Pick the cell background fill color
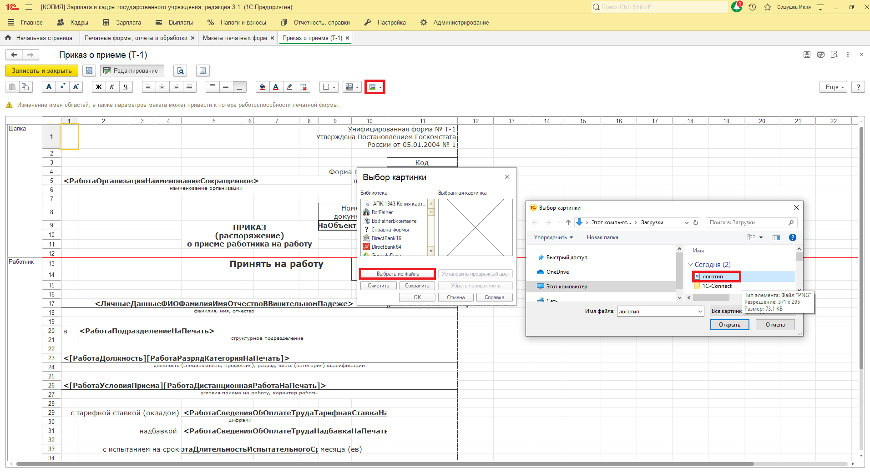Screen dimensions: 870x473 [263, 87]
